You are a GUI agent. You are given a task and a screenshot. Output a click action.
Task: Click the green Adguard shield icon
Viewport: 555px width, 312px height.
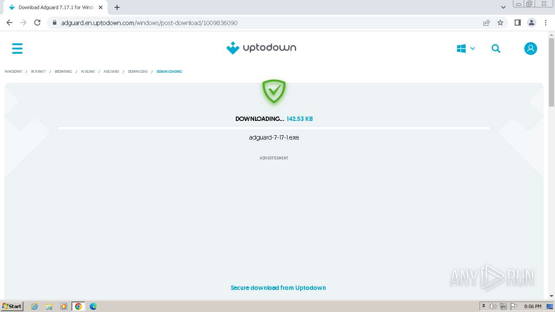[x=274, y=91]
